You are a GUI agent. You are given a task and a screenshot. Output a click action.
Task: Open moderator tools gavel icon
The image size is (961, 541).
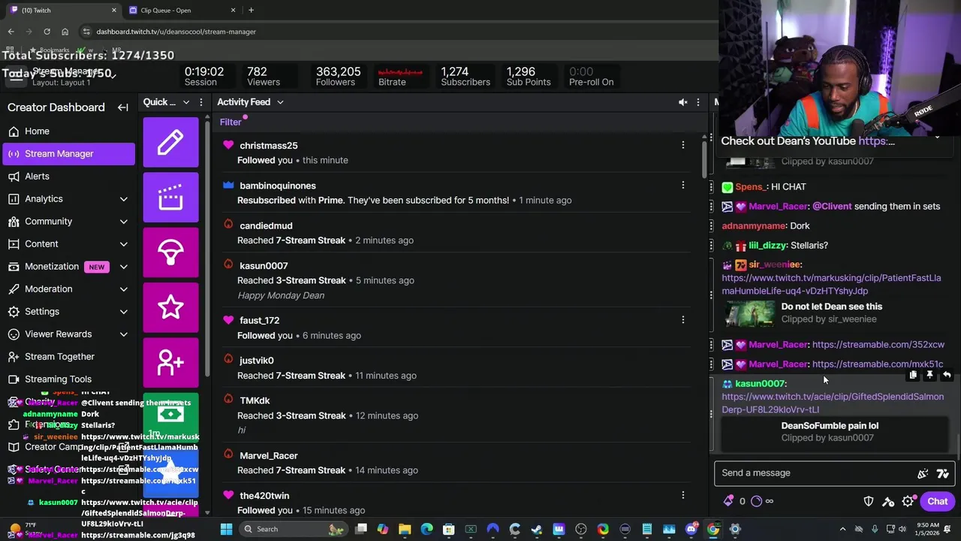tap(888, 501)
